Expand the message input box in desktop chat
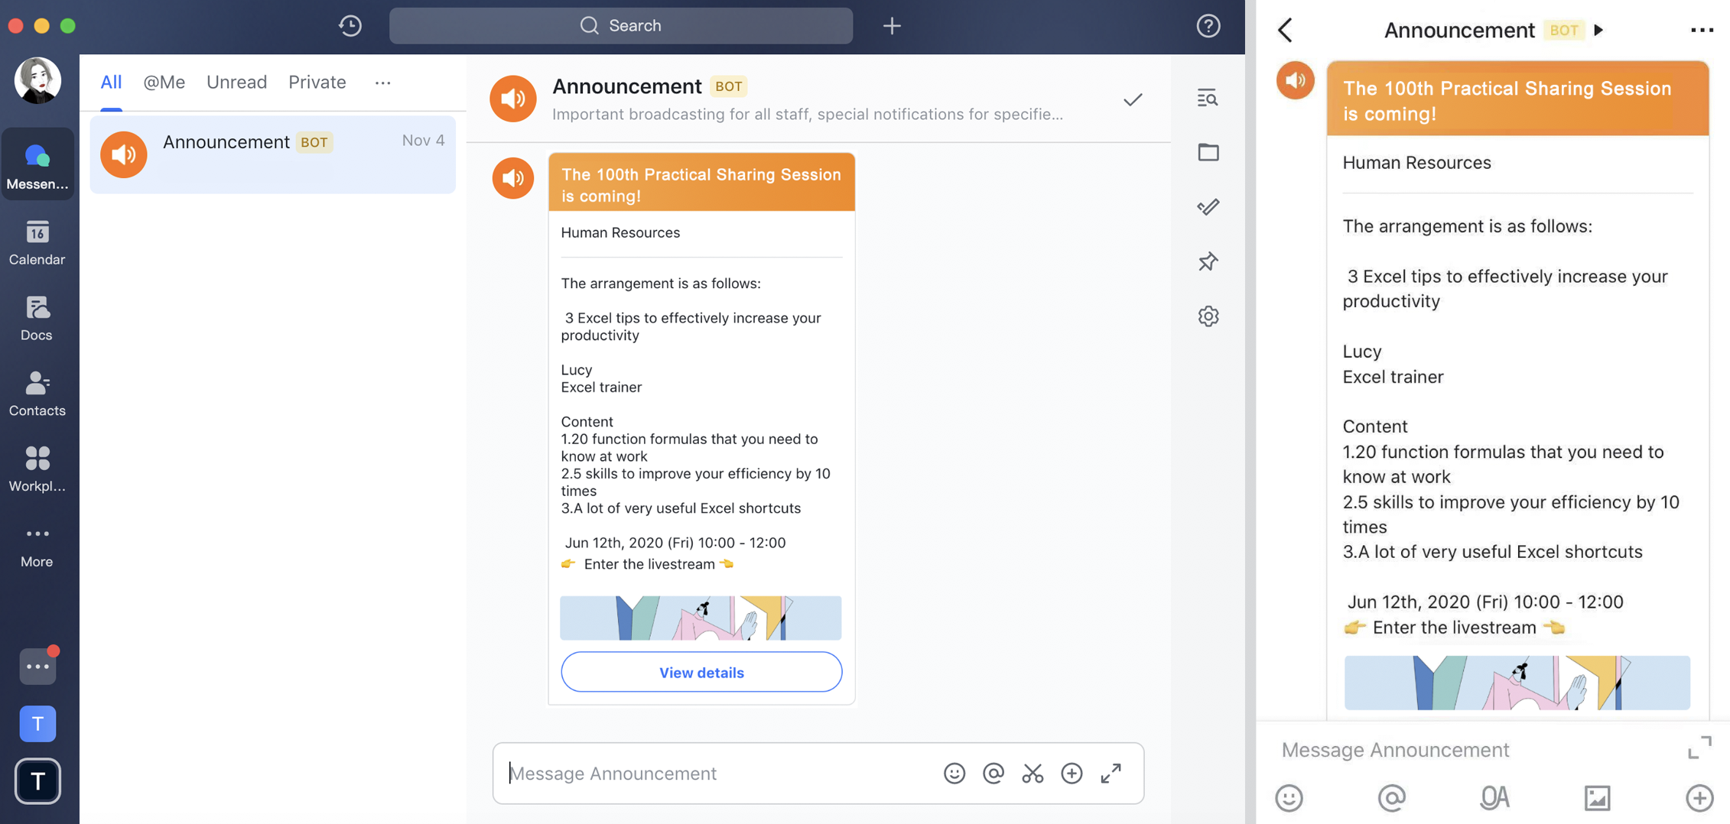1730x824 pixels. (1111, 774)
